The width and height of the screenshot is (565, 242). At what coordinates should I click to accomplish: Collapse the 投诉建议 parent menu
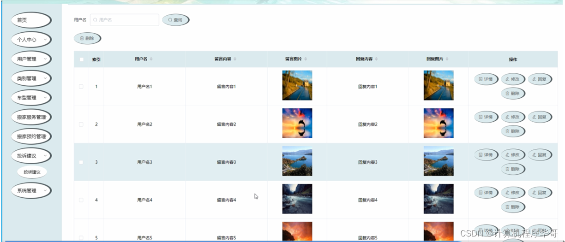[31, 156]
